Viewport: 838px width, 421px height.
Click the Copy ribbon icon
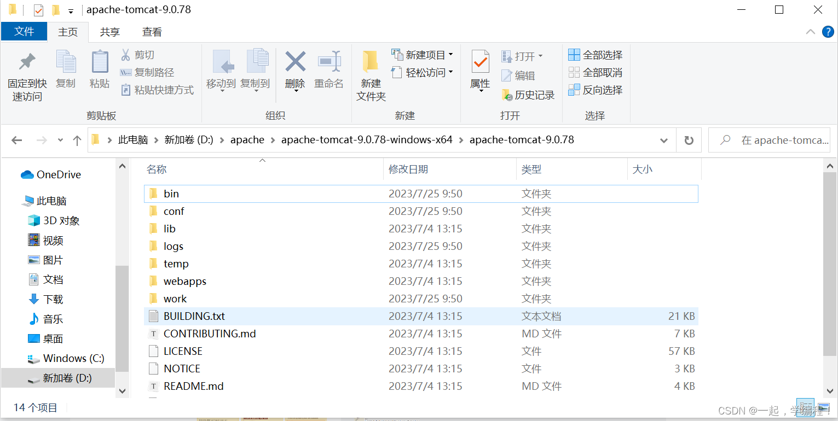66,62
